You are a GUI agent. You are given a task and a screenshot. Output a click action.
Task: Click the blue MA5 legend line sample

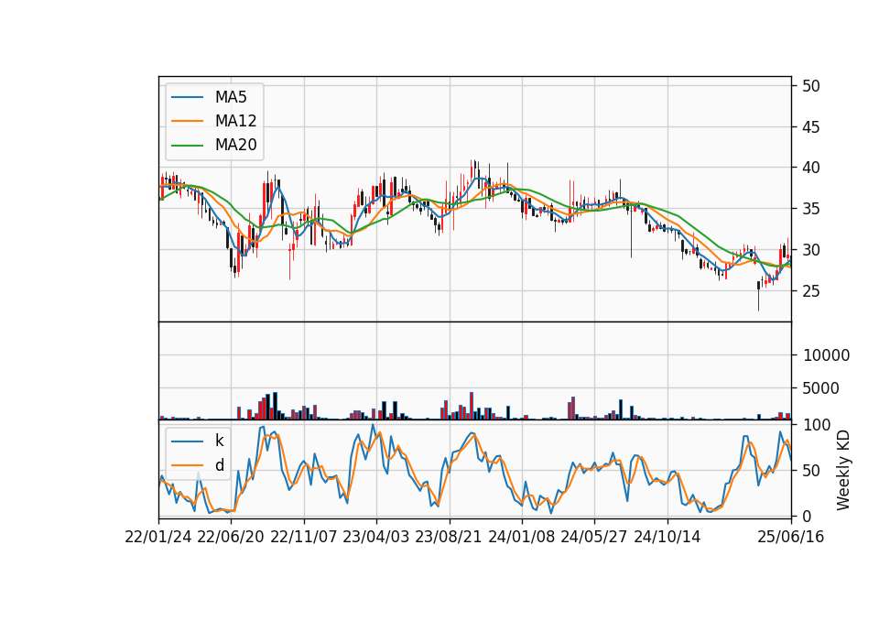pos(187,97)
